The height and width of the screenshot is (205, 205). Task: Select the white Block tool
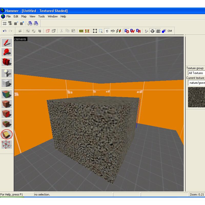[x=7, y=83]
